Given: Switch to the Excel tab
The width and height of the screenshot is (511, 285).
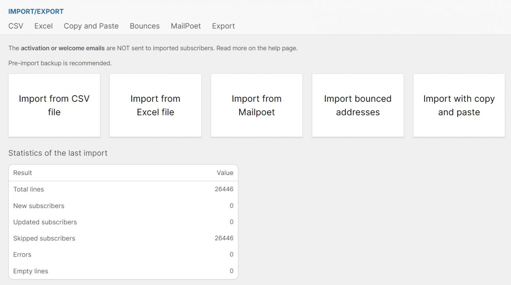Looking at the screenshot, I should point(44,26).
